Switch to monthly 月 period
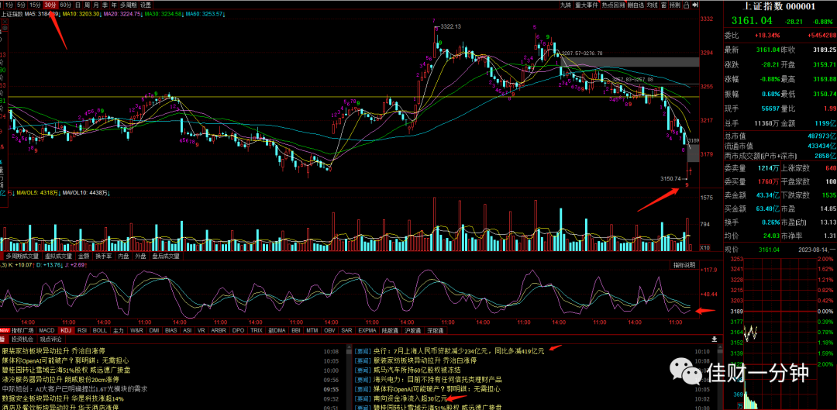The image size is (837, 410). click(96, 5)
